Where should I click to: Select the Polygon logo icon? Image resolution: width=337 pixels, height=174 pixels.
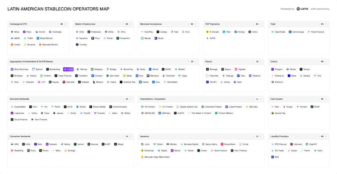(x=273, y=70)
